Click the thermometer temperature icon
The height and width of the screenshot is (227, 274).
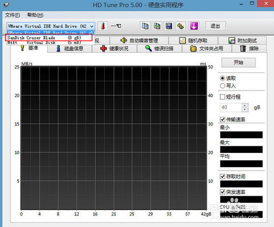pos(103,26)
